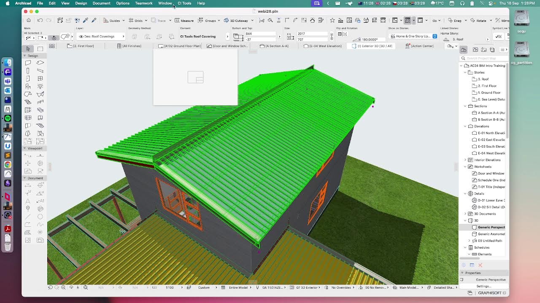Activate the Measure tool
Image resolution: width=540 pixels, height=303 pixels.
click(184, 20)
